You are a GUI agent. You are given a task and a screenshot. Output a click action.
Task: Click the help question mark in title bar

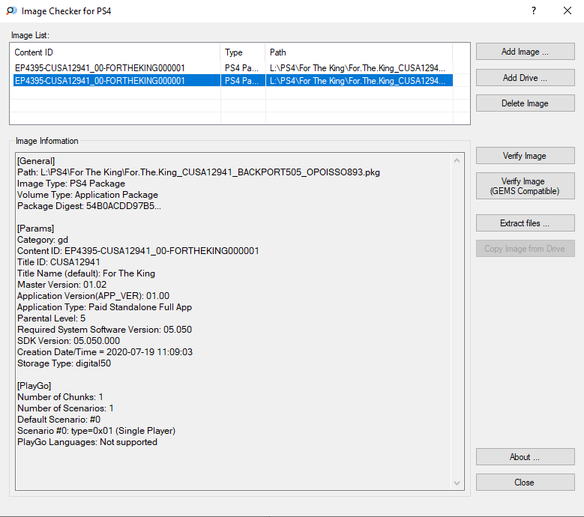click(534, 10)
